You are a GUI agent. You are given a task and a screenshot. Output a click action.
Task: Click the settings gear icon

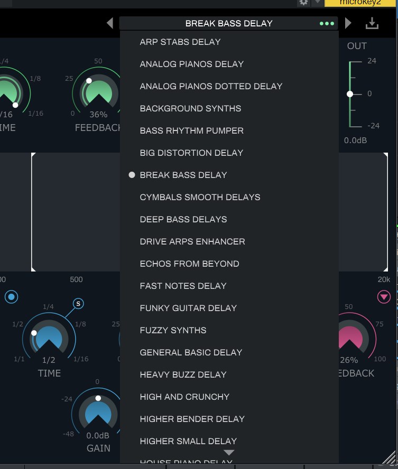click(303, 2)
